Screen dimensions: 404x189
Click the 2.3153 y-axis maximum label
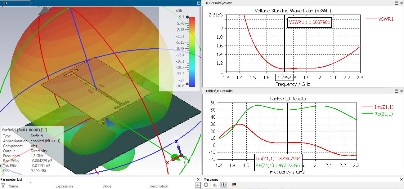point(216,15)
